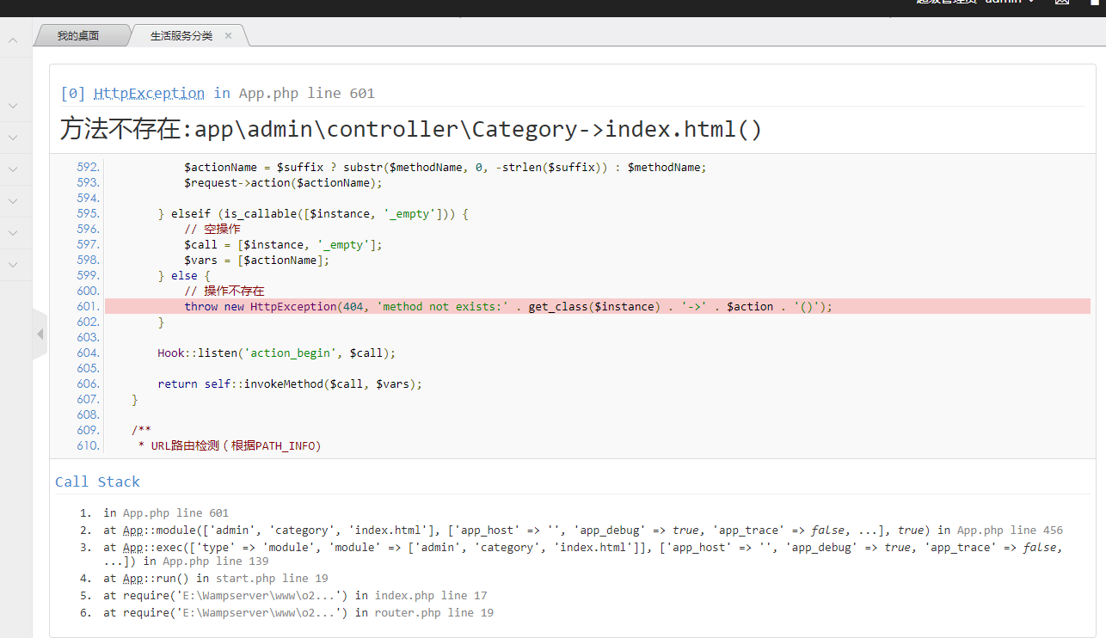This screenshot has width=1106, height=638.
Task: Switch to the 生活服务分类 tab
Action: (181, 35)
